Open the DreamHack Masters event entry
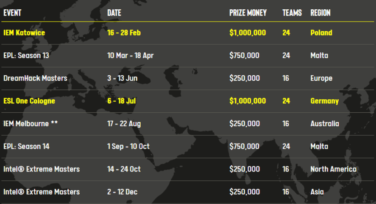Image resolution: width=376 pixels, height=204 pixels. tap(35, 79)
